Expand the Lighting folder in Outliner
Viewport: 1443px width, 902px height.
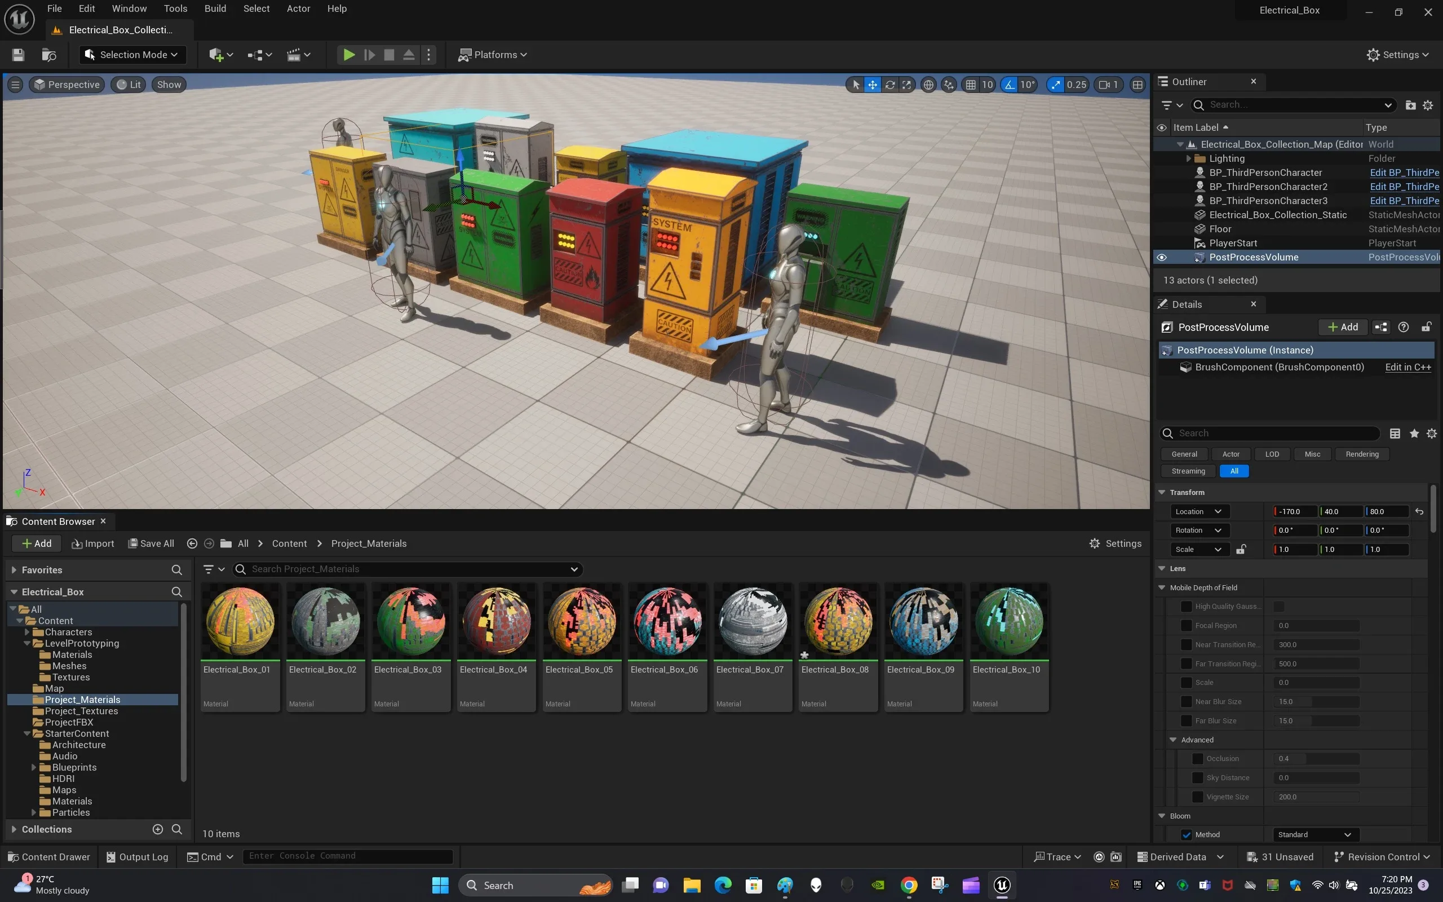(1188, 158)
